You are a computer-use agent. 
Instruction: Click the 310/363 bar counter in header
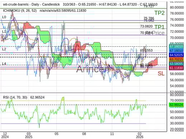(x=69, y=4)
